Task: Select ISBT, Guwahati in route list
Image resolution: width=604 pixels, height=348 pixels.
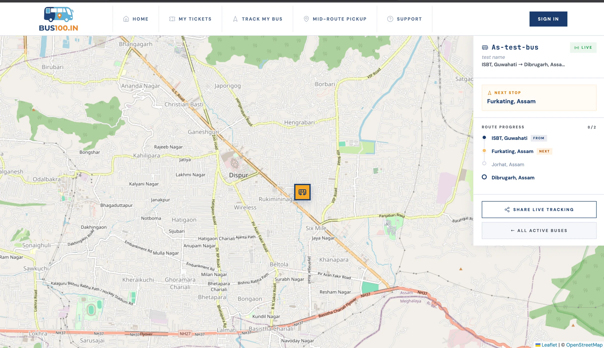Action: click(509, 138)
